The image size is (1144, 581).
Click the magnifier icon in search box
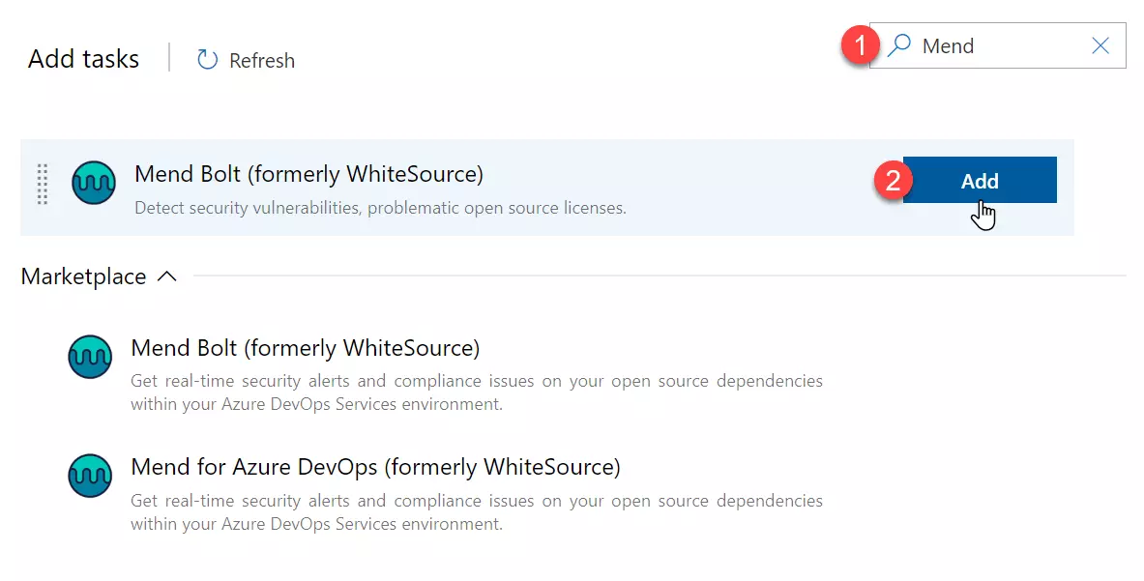tap(899, 45)
